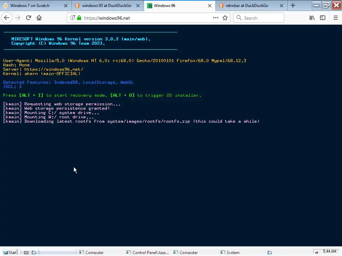Click the User-Agent Mozilla/5.0 line

click(125, 61)
